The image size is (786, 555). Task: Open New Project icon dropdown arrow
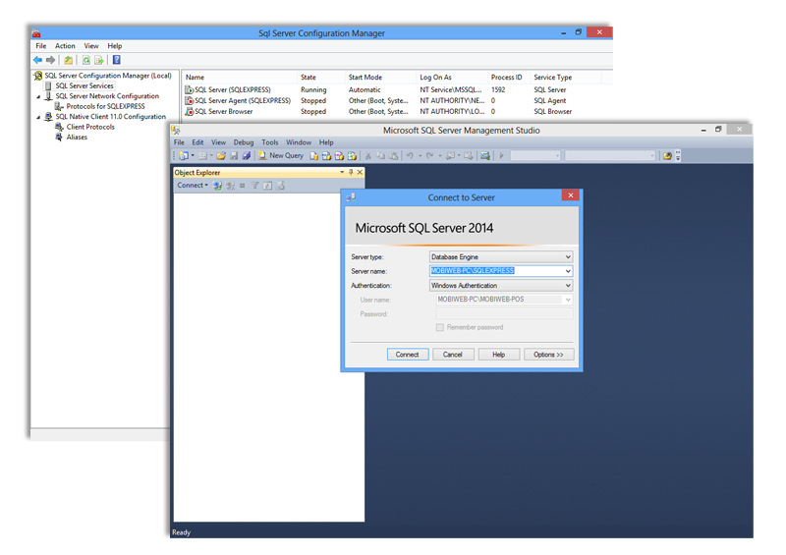click(x=193, y=156)
